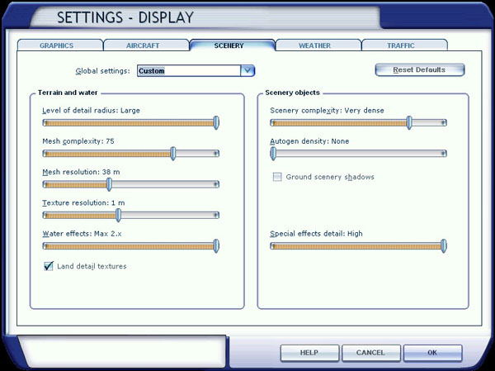
Task: Click the 'Mesh resolution: 38 m' label
Action: pos(81,172)
